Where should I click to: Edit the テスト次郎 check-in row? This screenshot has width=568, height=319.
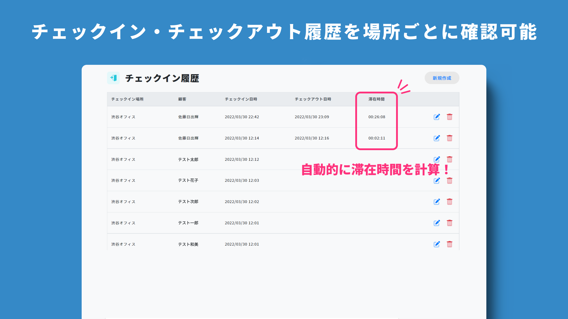click(436, 202)
